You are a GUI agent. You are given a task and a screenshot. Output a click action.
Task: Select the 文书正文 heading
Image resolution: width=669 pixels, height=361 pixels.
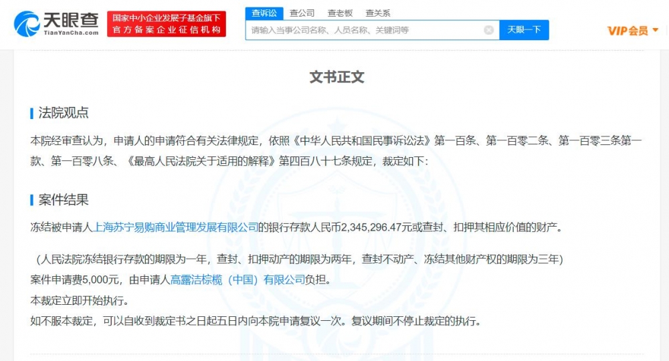(337, 77)
